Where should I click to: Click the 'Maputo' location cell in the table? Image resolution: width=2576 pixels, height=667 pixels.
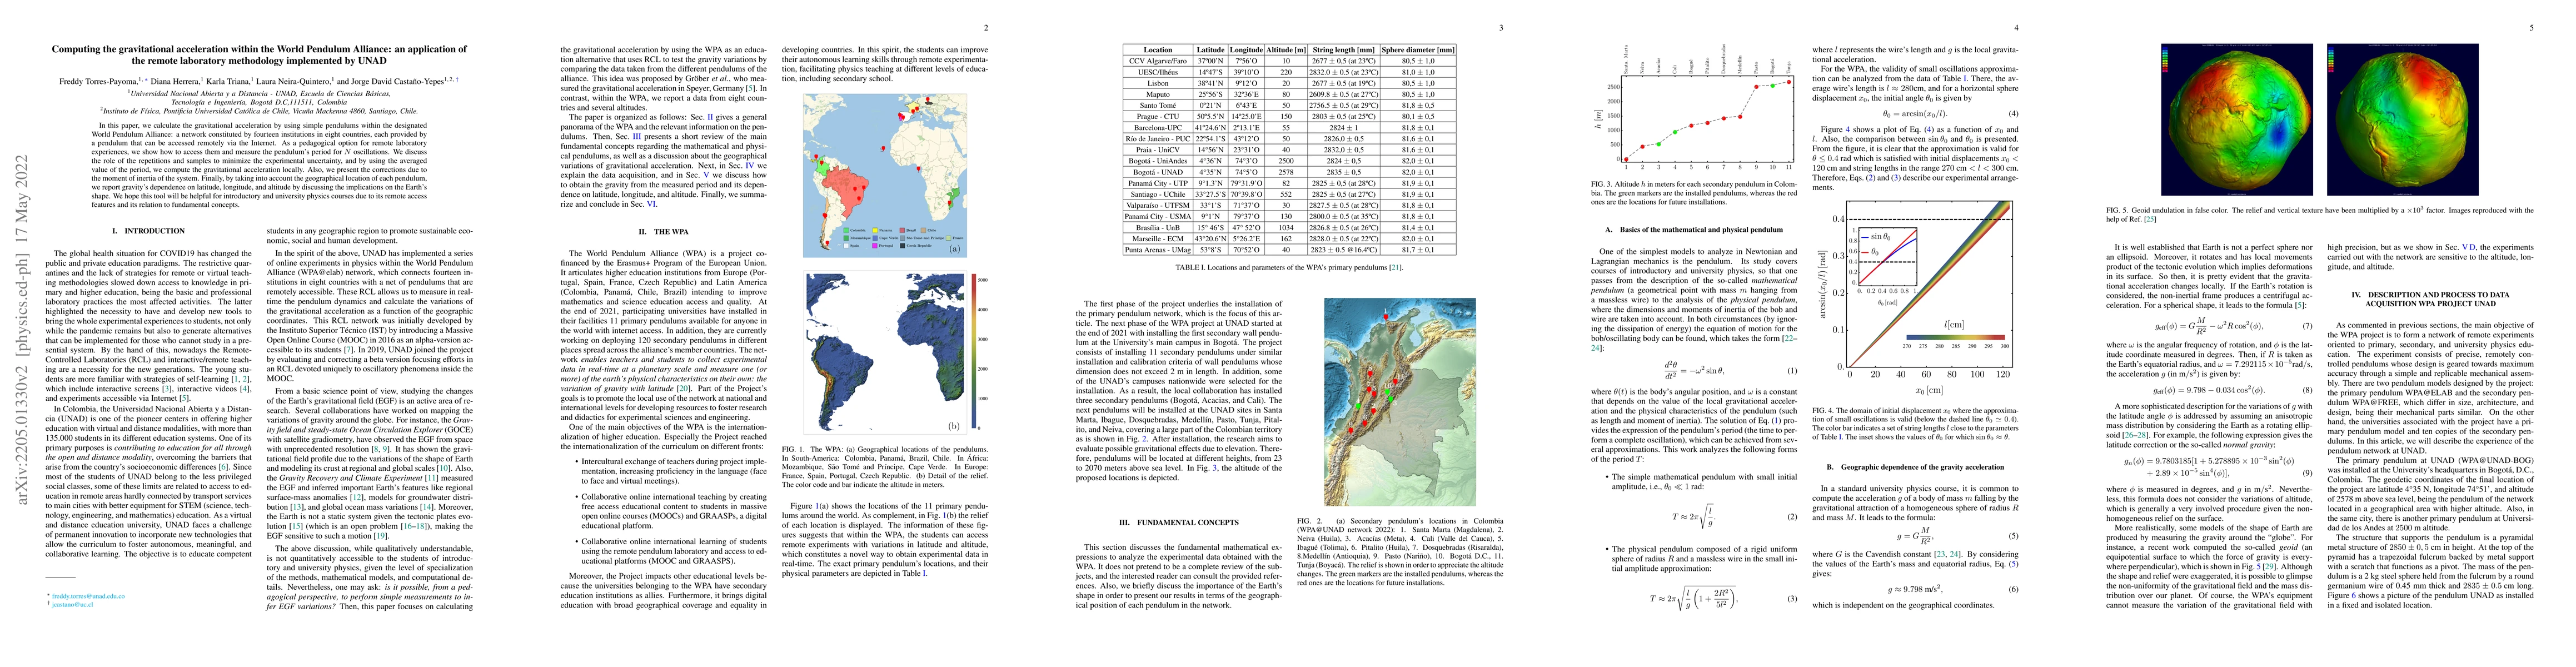(1158, 94)
